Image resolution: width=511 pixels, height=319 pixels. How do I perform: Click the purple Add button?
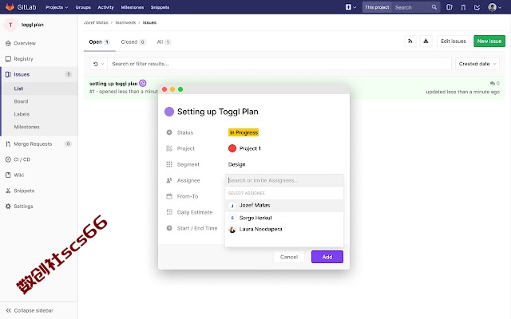[327, 257]
